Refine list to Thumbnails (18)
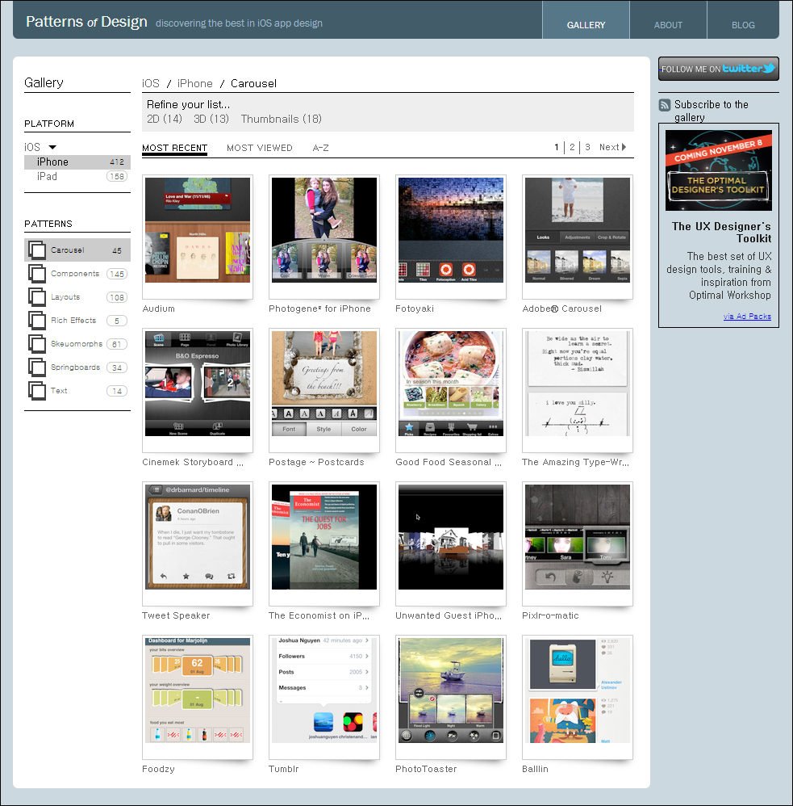 coord(282,119)
